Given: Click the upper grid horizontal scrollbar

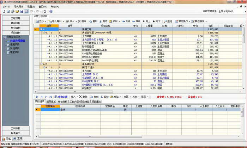Looking at the screenshot, I should [75, 92].
